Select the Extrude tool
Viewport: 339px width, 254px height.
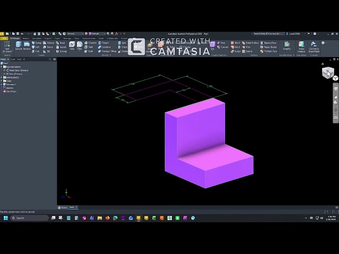tap(19, 46)
